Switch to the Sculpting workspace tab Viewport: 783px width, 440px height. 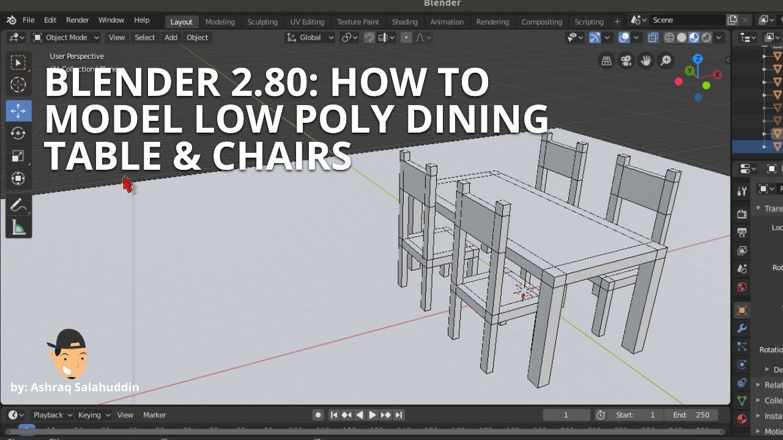(x=262, y=21)
